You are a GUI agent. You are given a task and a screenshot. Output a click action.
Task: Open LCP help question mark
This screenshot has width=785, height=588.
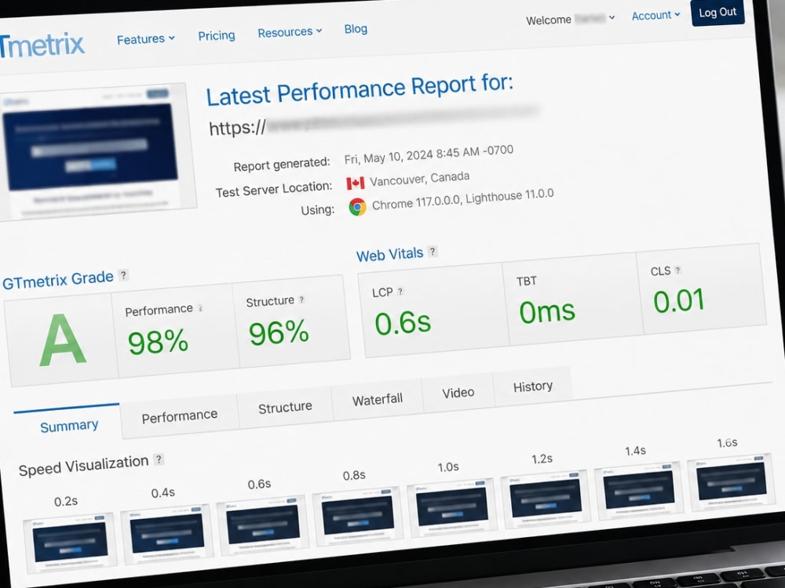point(400,292)
